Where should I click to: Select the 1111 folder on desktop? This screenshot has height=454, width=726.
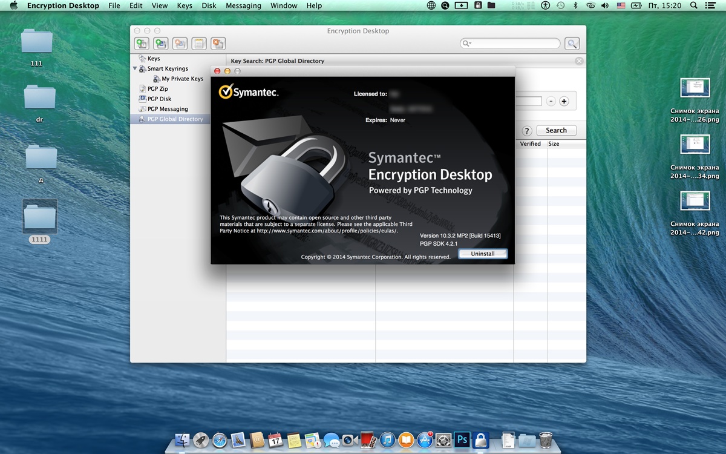pos(40,217)
